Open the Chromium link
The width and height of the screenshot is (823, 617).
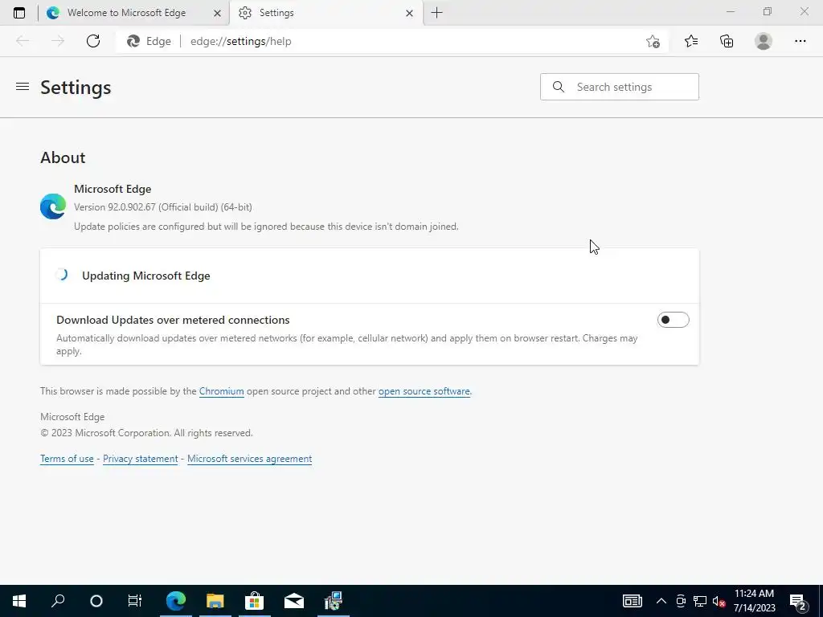(x=222, y=391)
